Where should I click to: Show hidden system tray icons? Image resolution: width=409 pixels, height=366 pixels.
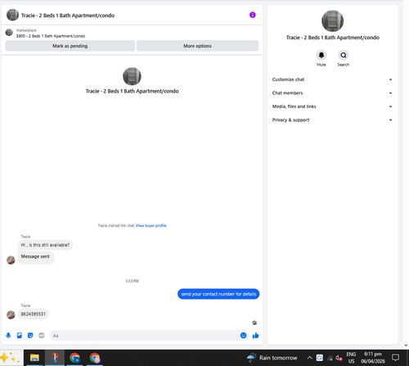coord(309,358)
